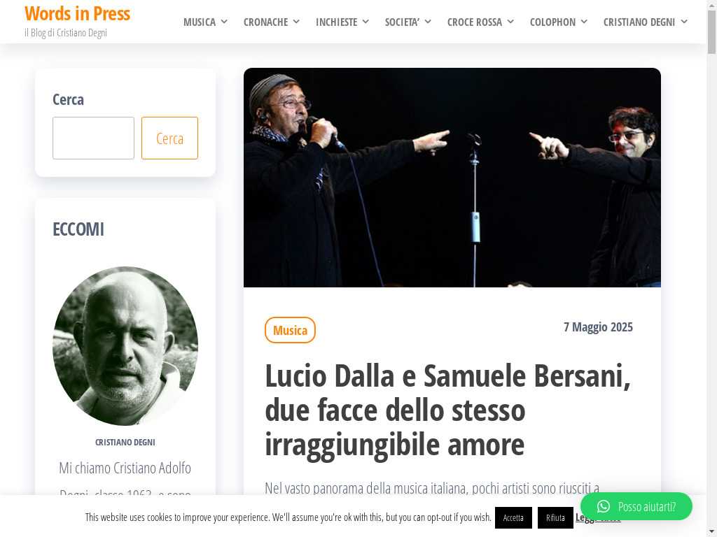
Task: Expand the INCHIESTE menu chevron
Action: (366, 22)
